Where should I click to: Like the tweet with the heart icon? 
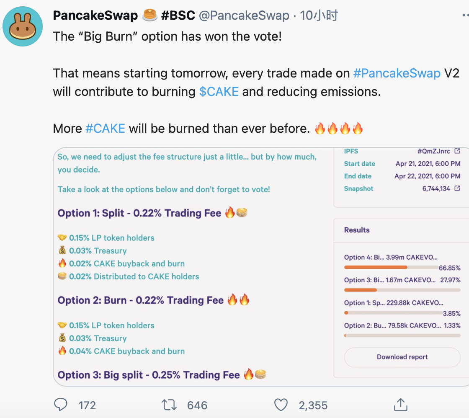281,405
